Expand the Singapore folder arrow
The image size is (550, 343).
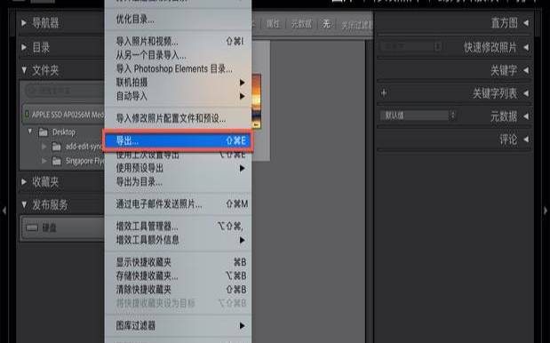pyautogui.click(x=44, y=161)
